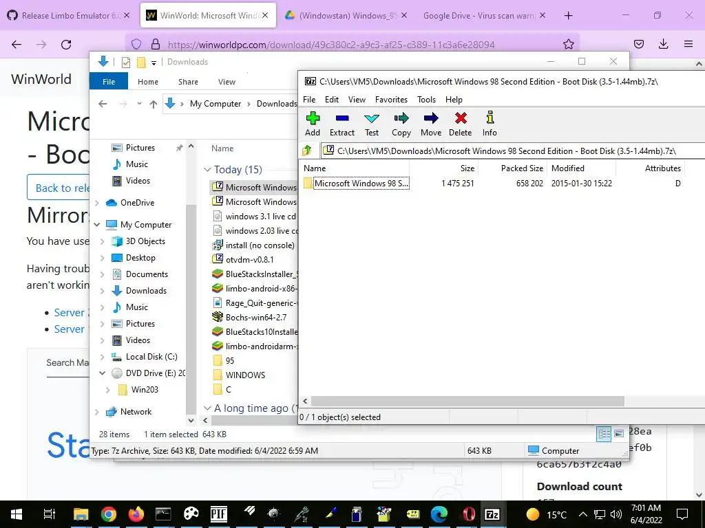
Task: Open the View tab in Explorer ribbon
Action: click(x=227, y=82)
